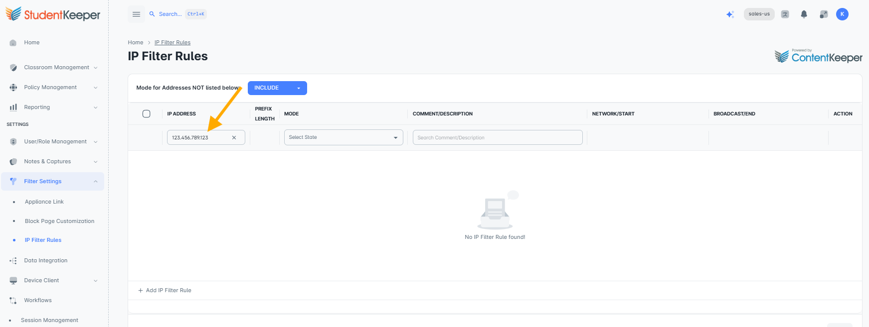Open the AI sparkle assistant icon
The height and width of the screenshot is (327, 869).
[730, 14]
